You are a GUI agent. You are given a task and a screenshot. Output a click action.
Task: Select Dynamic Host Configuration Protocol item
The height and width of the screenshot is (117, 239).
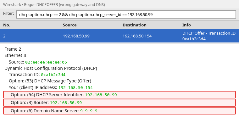(51, 68)
